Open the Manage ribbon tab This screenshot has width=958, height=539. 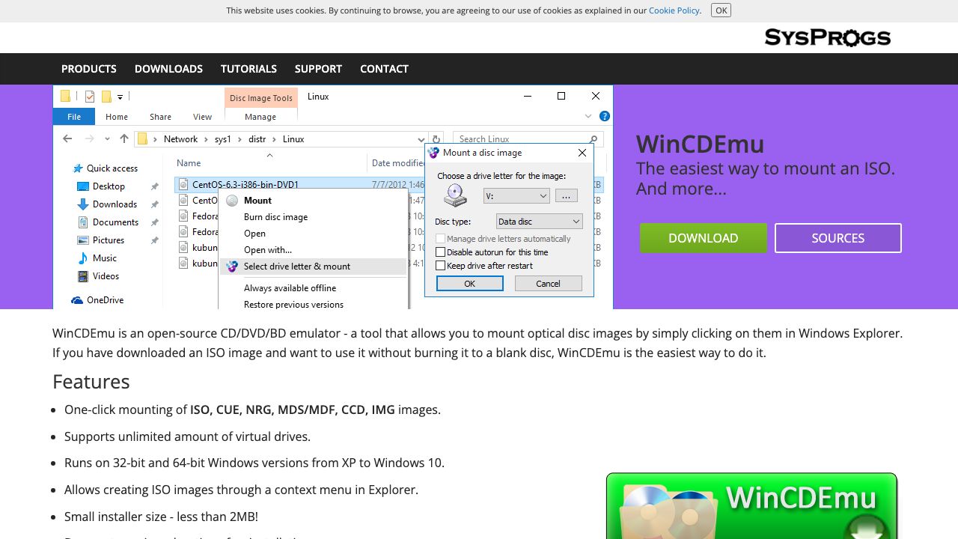260,117
